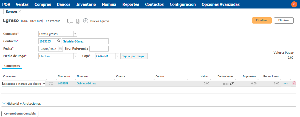
Task: Click the row comment bubble icon
Action: (51, 84)
